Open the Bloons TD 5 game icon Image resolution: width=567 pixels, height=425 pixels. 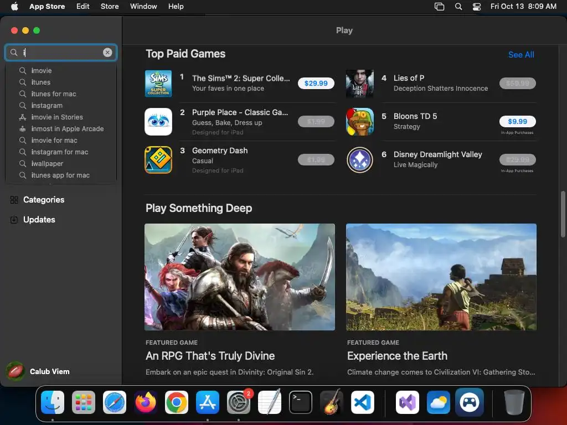click(x=359, y=122)
